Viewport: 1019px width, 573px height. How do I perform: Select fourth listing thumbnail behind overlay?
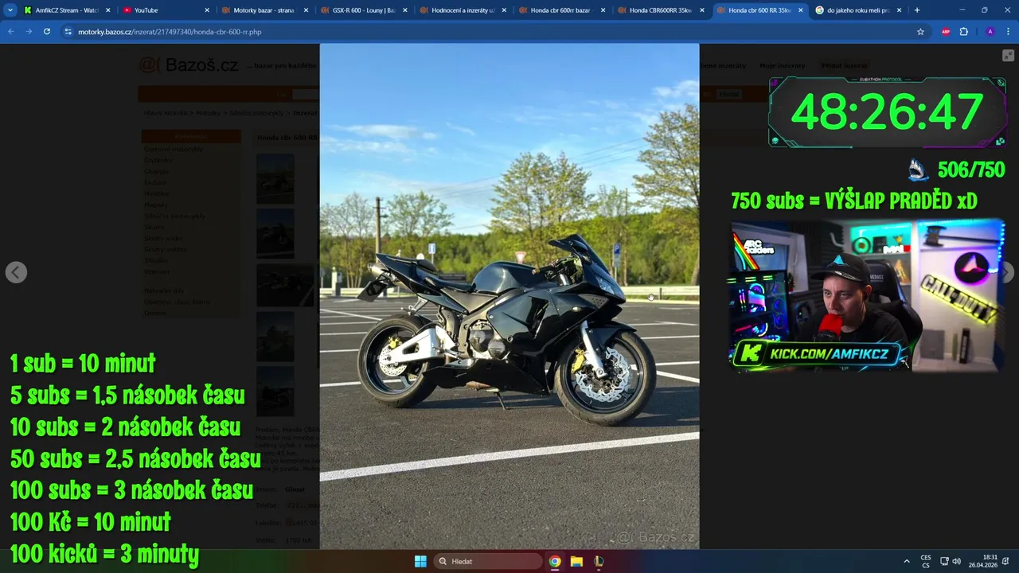[275, 337]
